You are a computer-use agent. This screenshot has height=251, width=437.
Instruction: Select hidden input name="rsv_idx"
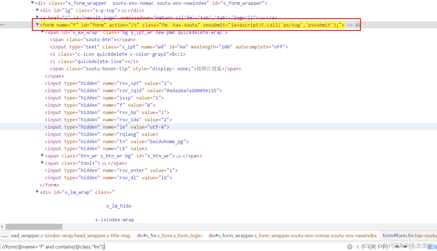(109, 120)
